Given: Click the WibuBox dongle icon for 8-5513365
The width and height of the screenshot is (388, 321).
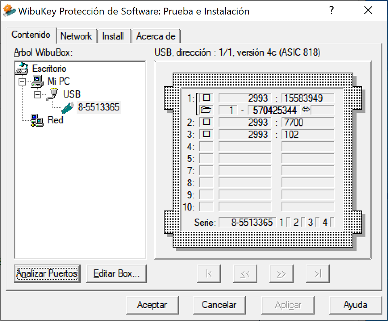Looking at the screenshot, I should (x=68, y=107).
